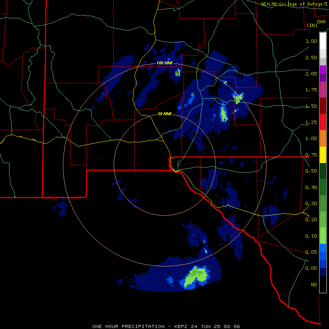Select the white swatch of the color scale

(x=323, y=41)
